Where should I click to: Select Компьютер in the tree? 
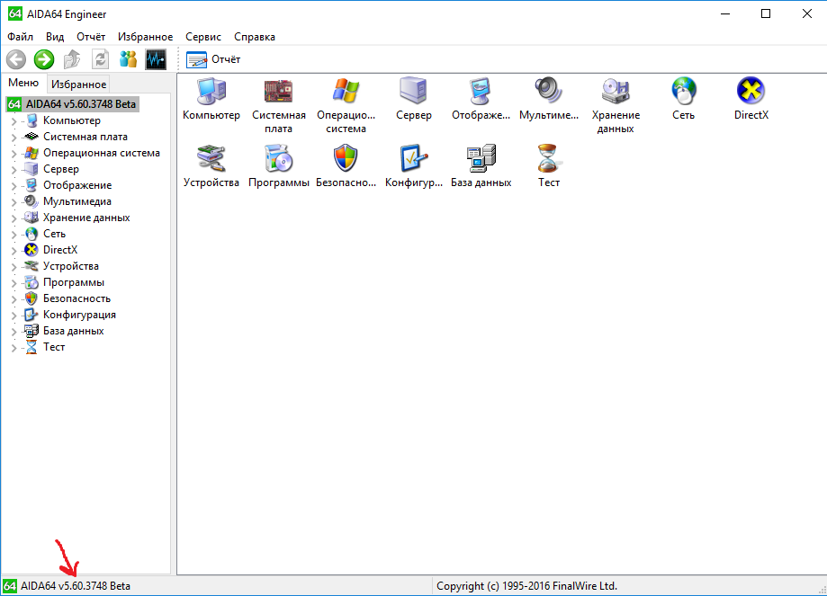click(x=72, y=120)
